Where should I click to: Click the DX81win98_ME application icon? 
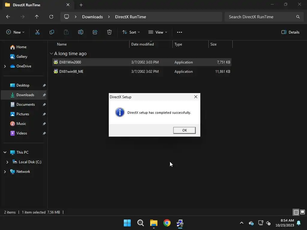click(x=56, y=71)
